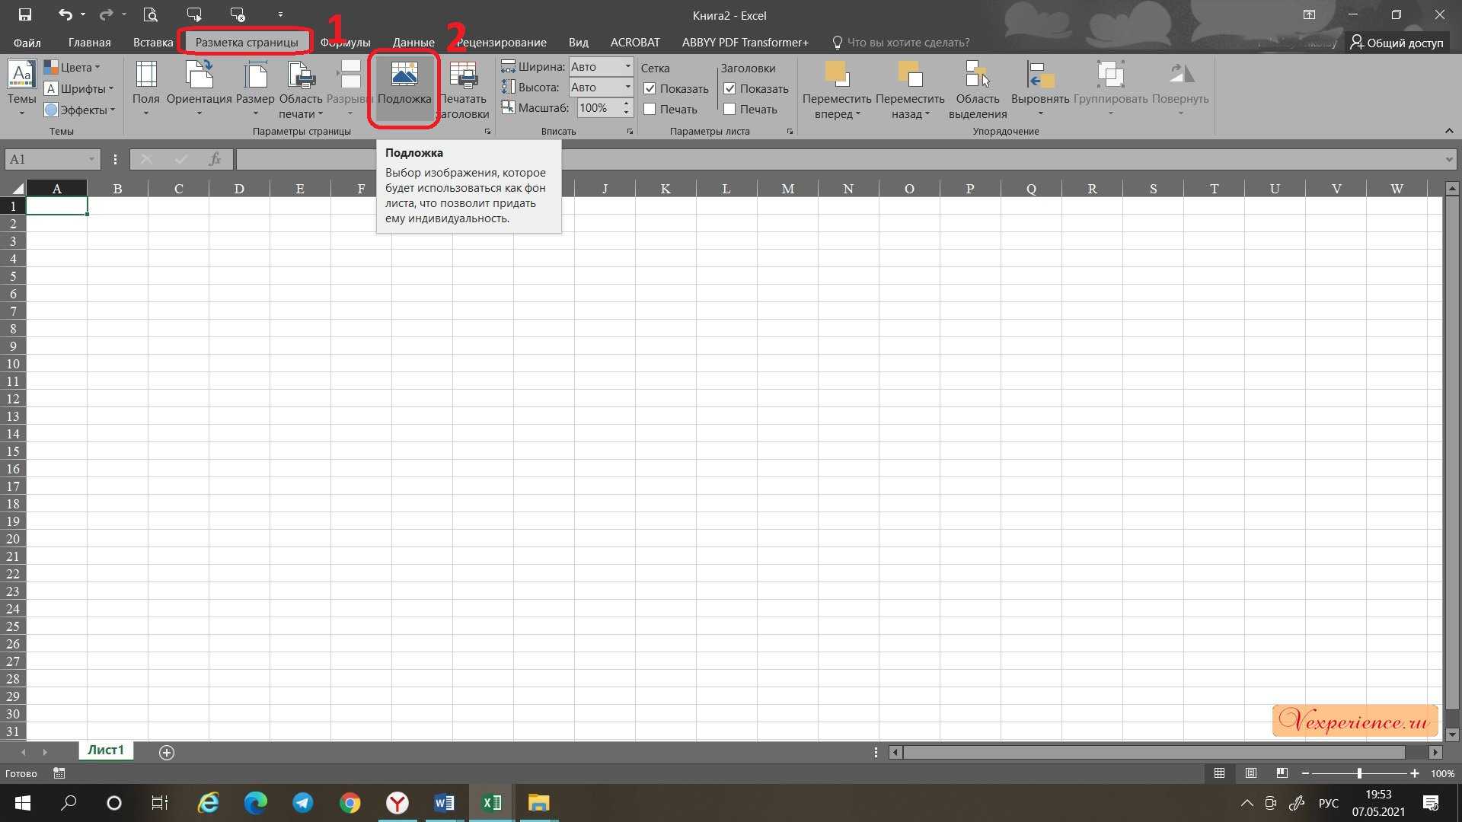Open Selection Pane (Область выделения)
The image size is (1462, 822).
point(978,90)
